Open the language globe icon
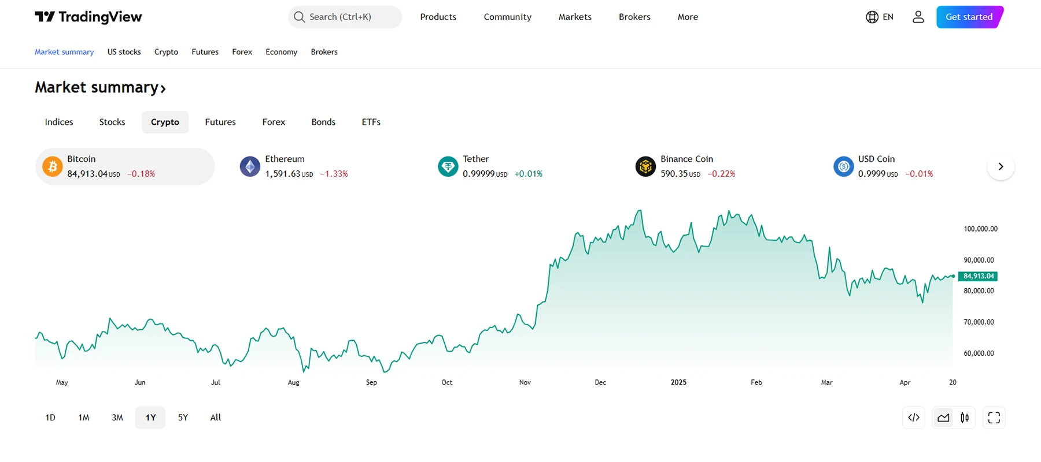1041x462 pixels. pyautogui.click(x=872, y=17)
